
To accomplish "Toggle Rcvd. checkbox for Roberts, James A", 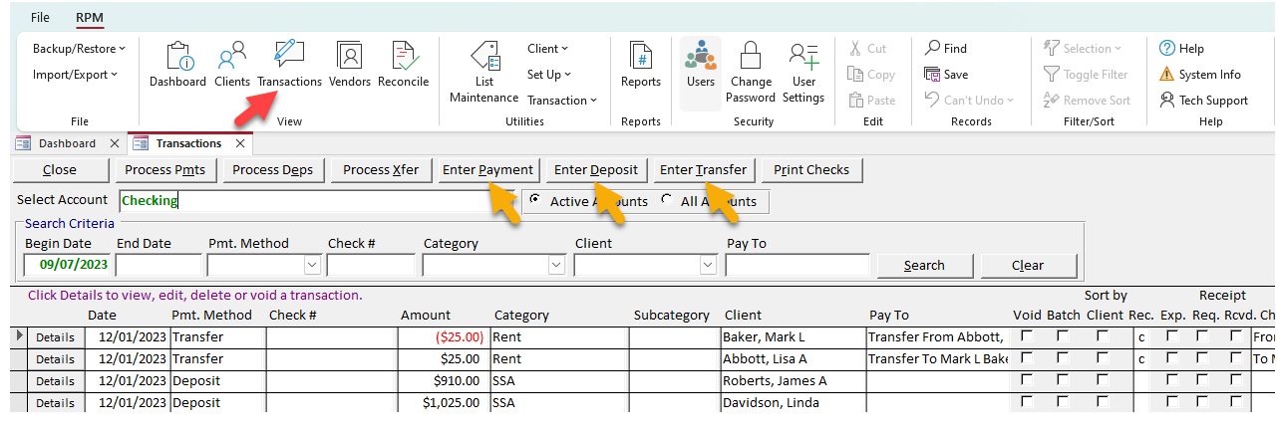I will 1234,380.
